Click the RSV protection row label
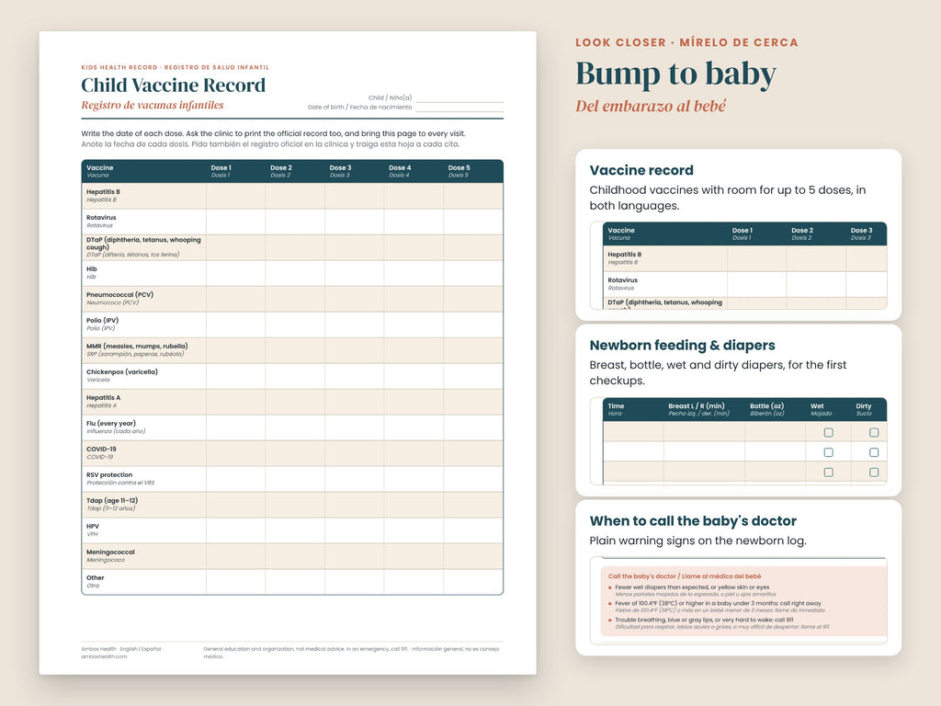Viewport: 941px width, 706px height. 120,478
